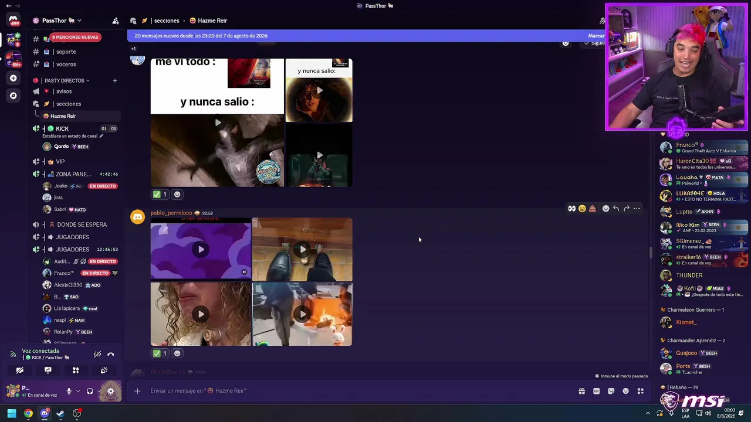The width and height of the screenshot is (751, 422).
Task: Play the purple cartoon video thumbnail
Action: click(x=201, y=249)
